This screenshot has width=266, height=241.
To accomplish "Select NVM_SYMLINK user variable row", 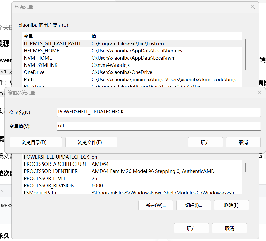I will (132, 65).
